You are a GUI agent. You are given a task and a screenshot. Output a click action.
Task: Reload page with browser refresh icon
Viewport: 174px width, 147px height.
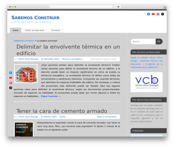point(113,7)
